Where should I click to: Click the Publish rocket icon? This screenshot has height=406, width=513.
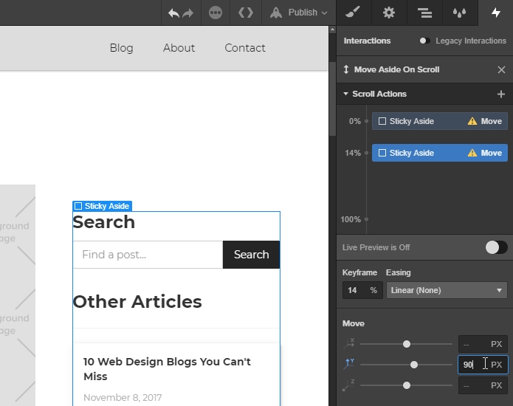276,13
